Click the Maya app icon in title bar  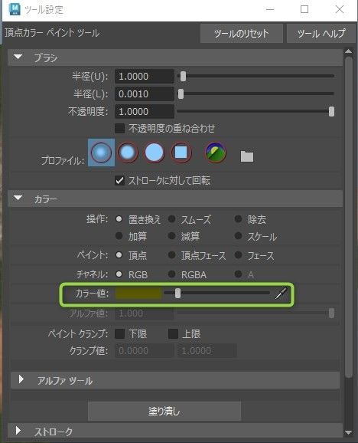point(15,9)
